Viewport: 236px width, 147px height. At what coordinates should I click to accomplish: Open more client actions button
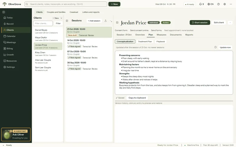(x=230, y=23)
